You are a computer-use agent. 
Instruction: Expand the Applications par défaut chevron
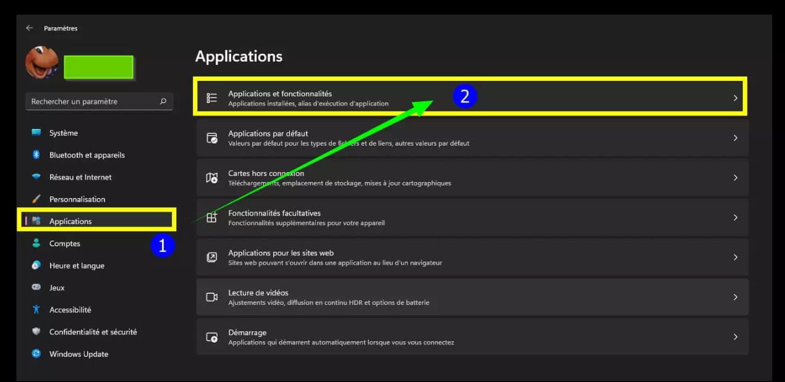pyautogui.click(x=735, y=138)
